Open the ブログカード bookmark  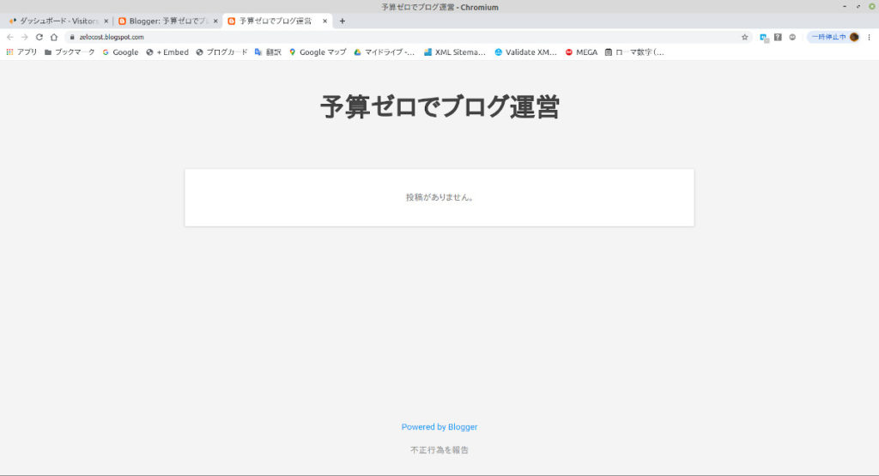[x=221, y=52]
